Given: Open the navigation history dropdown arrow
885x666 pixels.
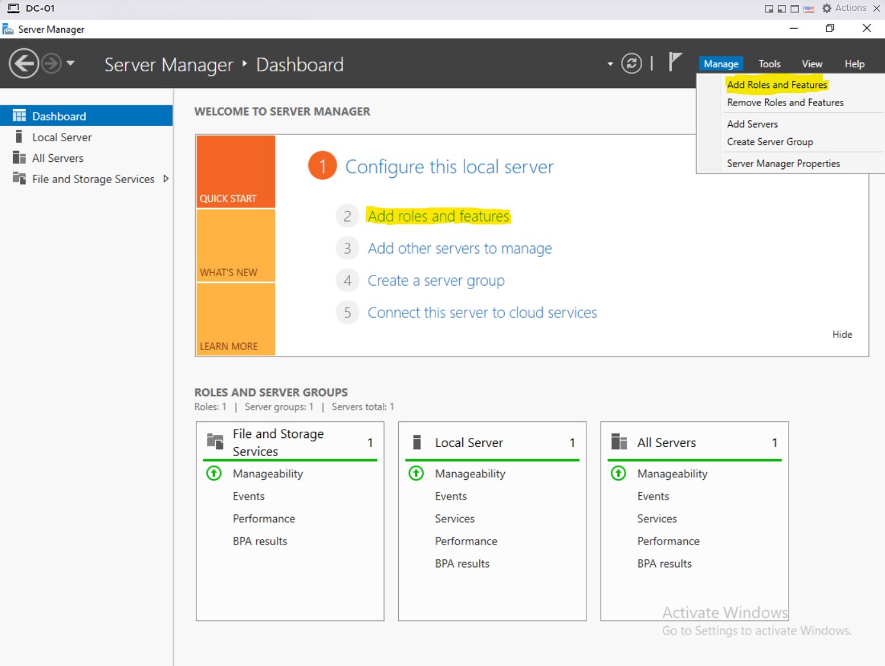Looking at the screenshot, I should [71, 63].
